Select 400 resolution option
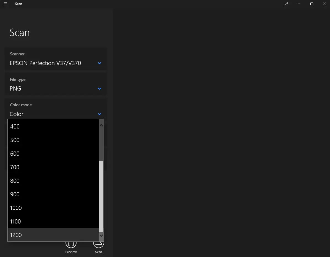This screenshot has width=330, height=257. click(53, 127)
